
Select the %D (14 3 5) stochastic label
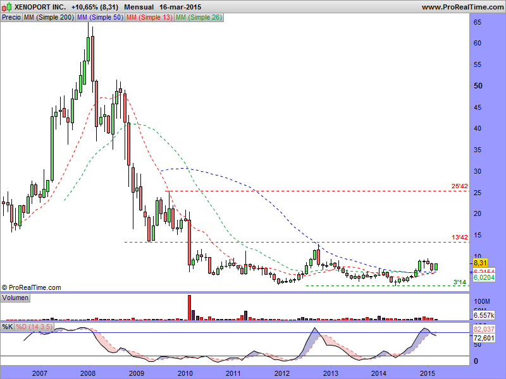pos(34,327)
